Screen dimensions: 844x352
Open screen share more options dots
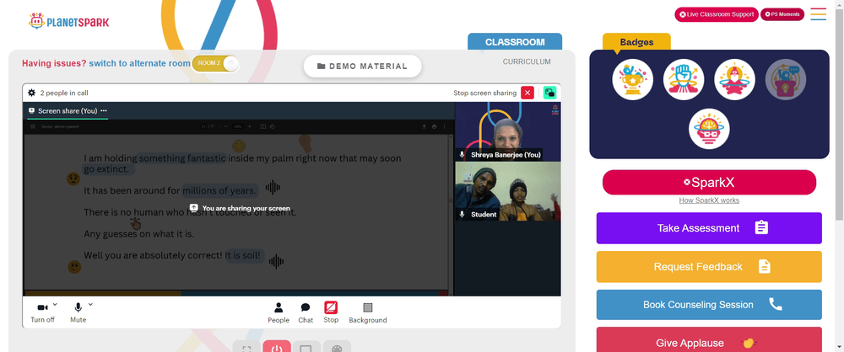[104, 110]
